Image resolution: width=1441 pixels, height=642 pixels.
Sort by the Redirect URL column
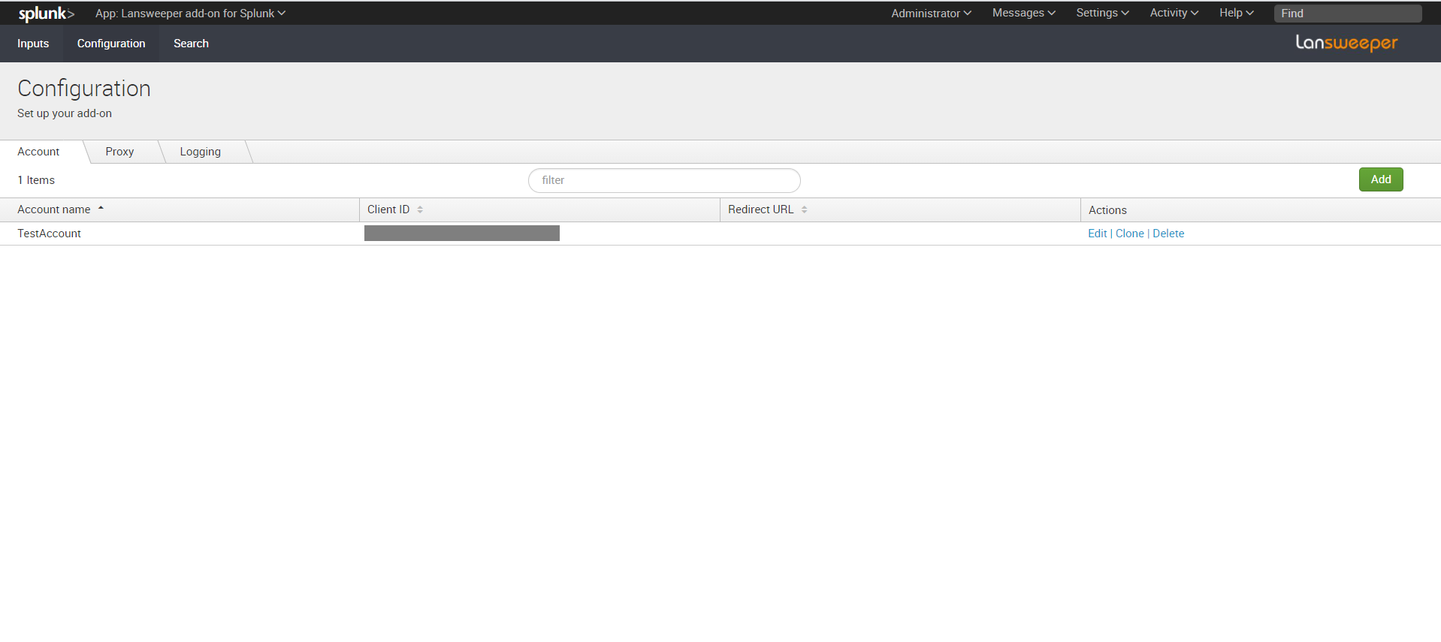(x=767, y=209)
